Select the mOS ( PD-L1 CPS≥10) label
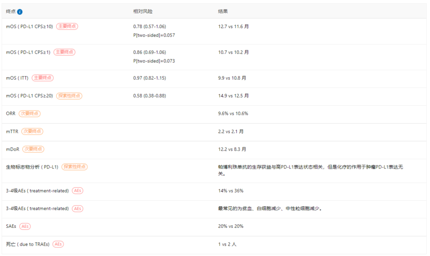The height and width of the screenshot is (256, 430). tap(29, 27)
